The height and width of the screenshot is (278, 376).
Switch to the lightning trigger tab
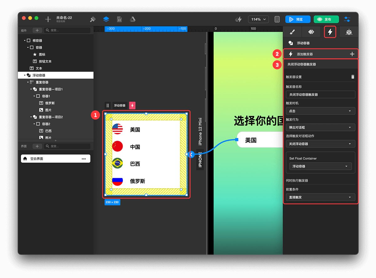pyautogui.click(x=330, y=32)
